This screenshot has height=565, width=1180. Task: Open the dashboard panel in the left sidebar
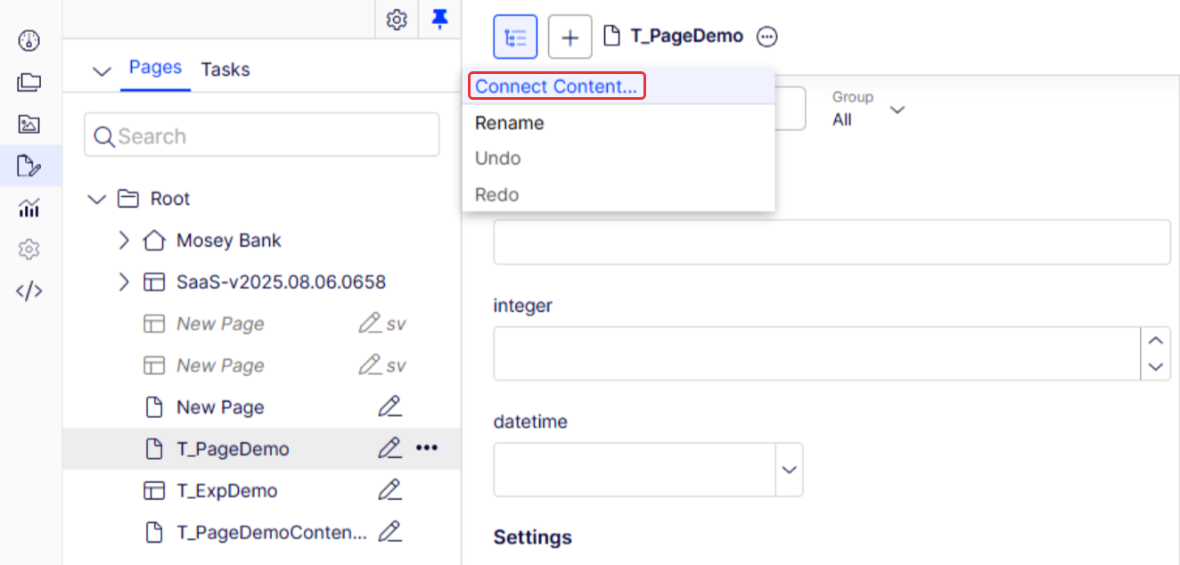point(29,40)
